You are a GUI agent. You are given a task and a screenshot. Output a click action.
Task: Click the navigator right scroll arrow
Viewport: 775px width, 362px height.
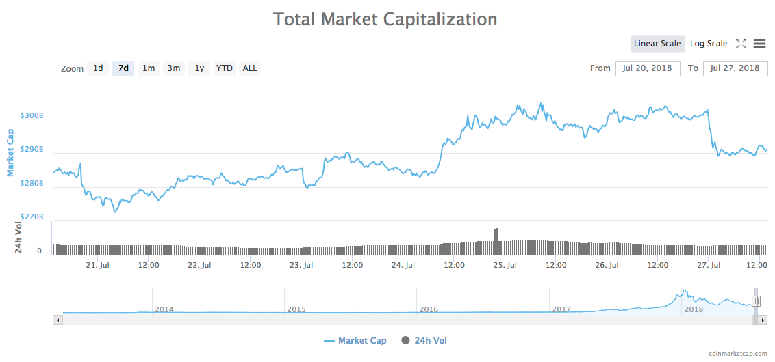(763, 320)
